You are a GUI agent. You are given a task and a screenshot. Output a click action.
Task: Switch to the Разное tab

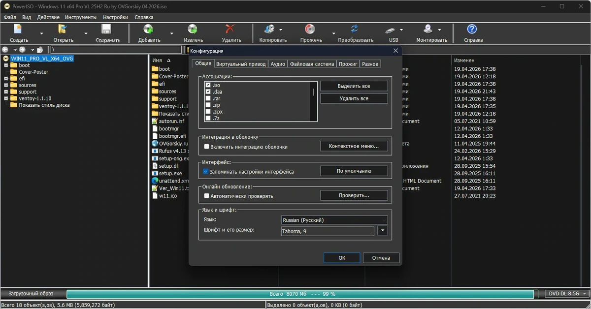370,64
